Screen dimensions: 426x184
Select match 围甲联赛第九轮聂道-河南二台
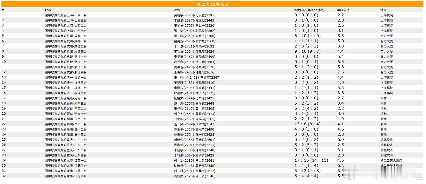(66, 109)
